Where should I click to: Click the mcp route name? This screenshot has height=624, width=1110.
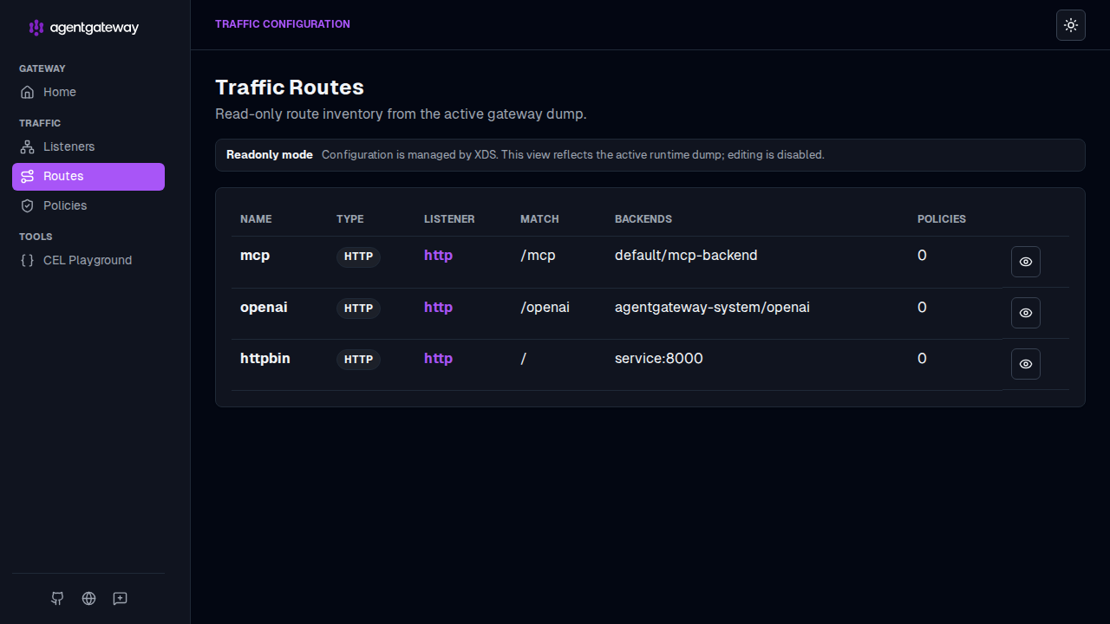tap(255, 256)
